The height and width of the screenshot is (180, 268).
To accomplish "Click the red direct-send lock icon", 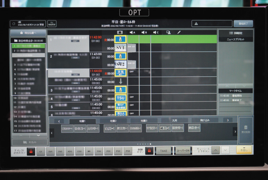I will [x=31, y=151].
